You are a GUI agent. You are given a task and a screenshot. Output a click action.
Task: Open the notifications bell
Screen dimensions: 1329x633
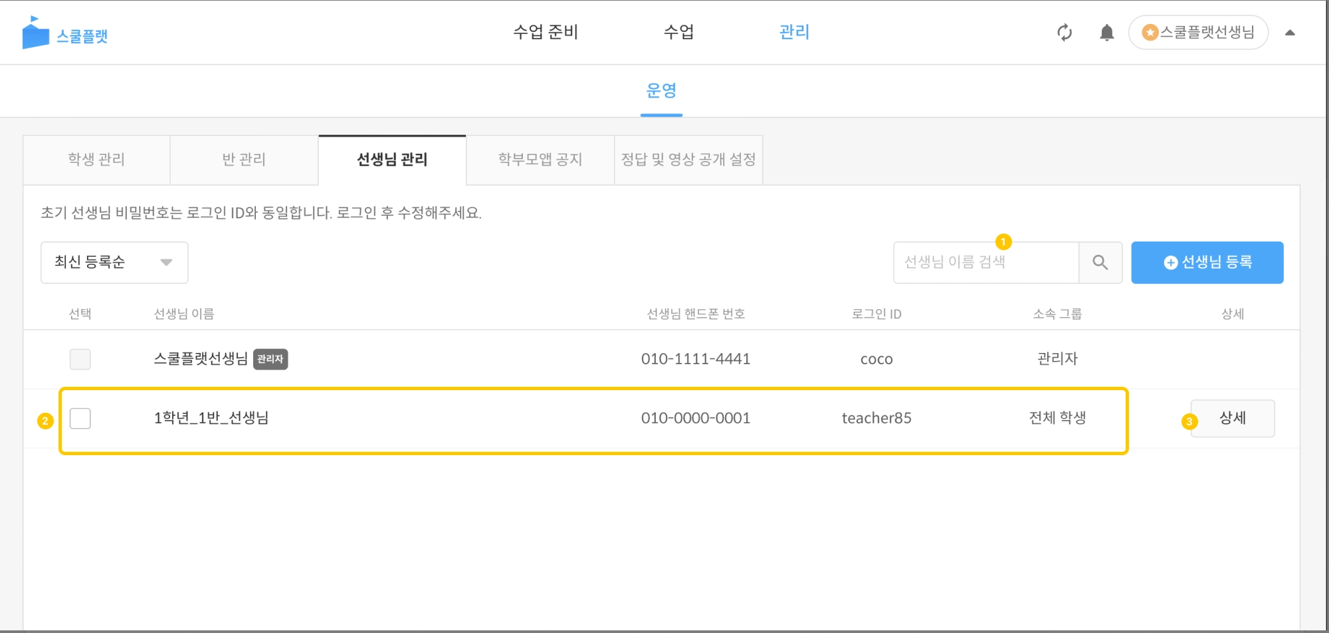click(x=1106, y=33)
